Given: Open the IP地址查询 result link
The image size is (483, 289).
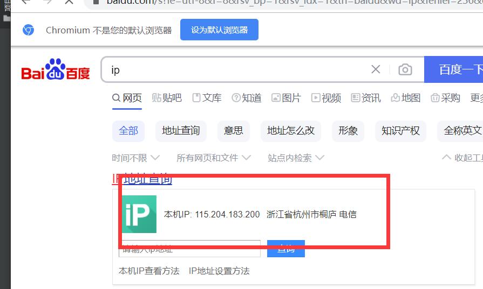Looking at the screenshot, I should coord(142,179).
